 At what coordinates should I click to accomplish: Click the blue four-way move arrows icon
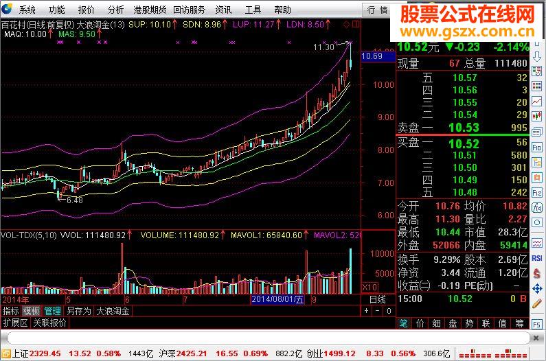pyautogui.click(x=536, y=288)
